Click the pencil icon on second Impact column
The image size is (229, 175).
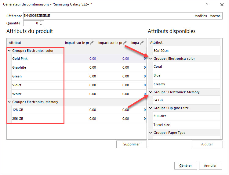click(x=125, y=43)
